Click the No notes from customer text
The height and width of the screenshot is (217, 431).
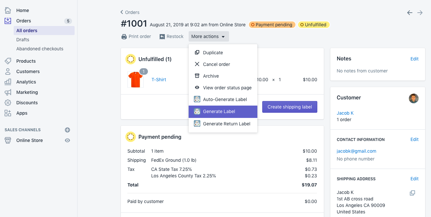coord(362,71)
